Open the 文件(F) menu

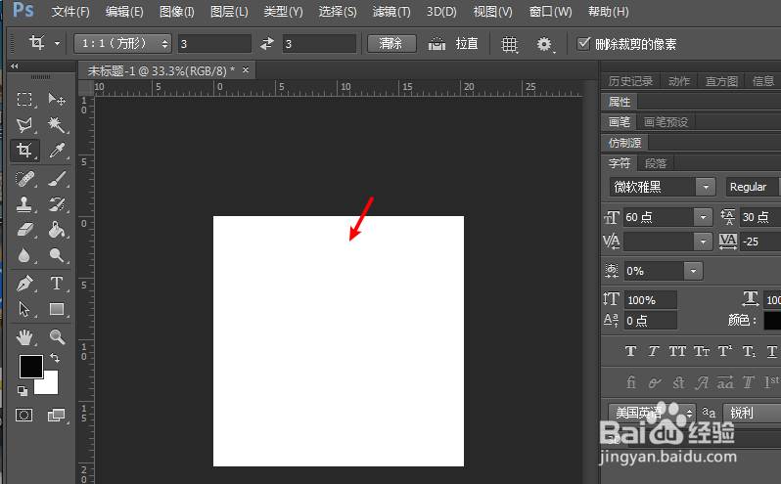tap(70, 12)
